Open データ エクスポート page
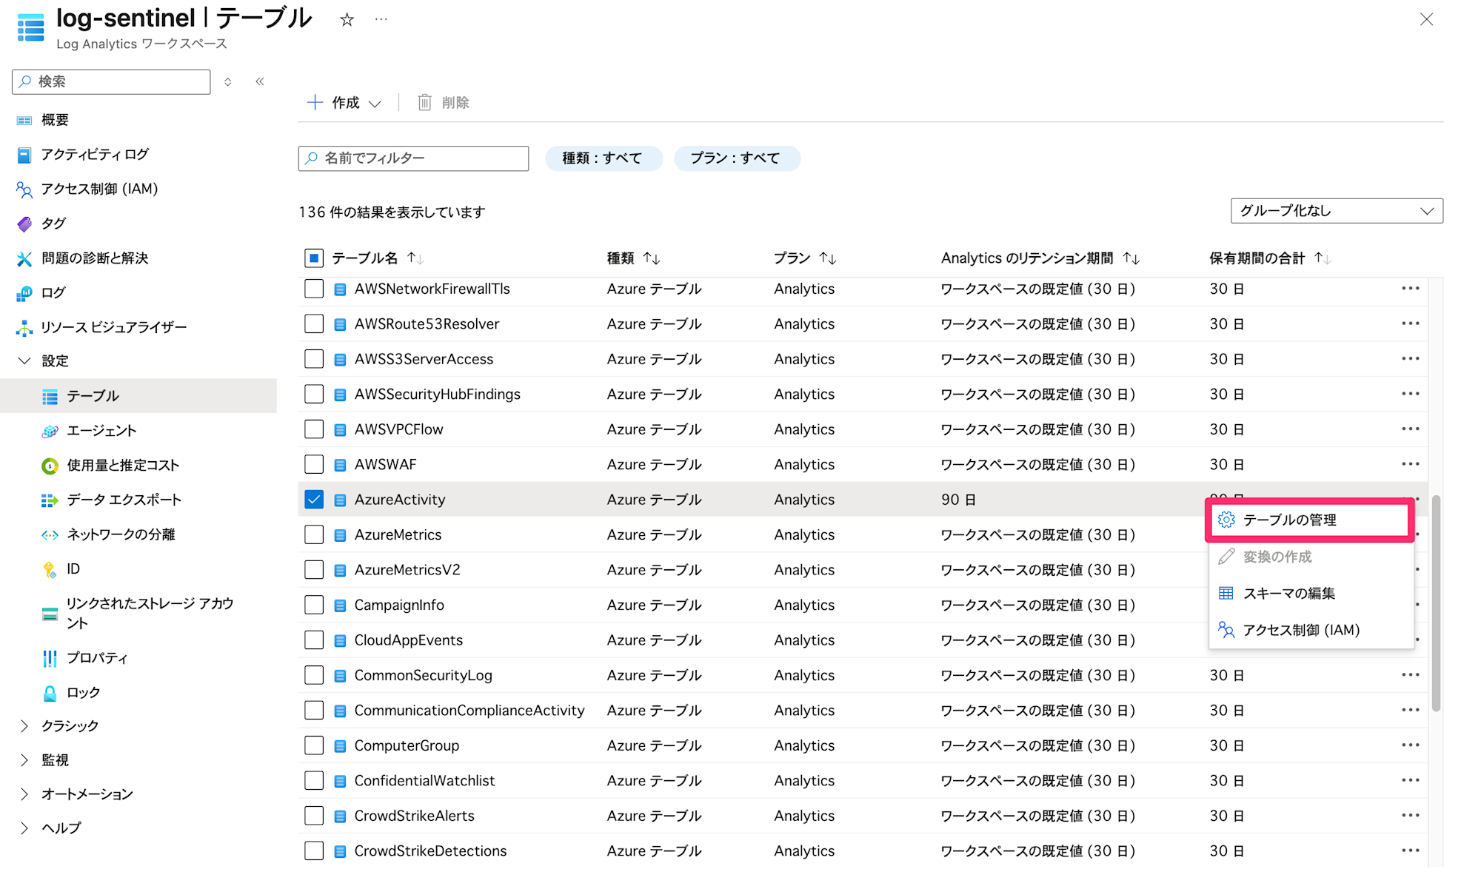Viewport: 1481px width, 889px height. click(x=124, y=500)
